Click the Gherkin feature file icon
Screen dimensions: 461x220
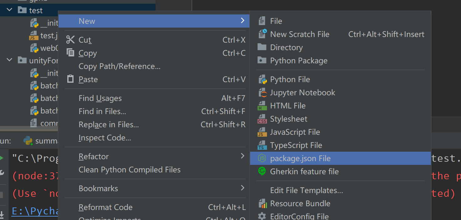coord(262,171)
